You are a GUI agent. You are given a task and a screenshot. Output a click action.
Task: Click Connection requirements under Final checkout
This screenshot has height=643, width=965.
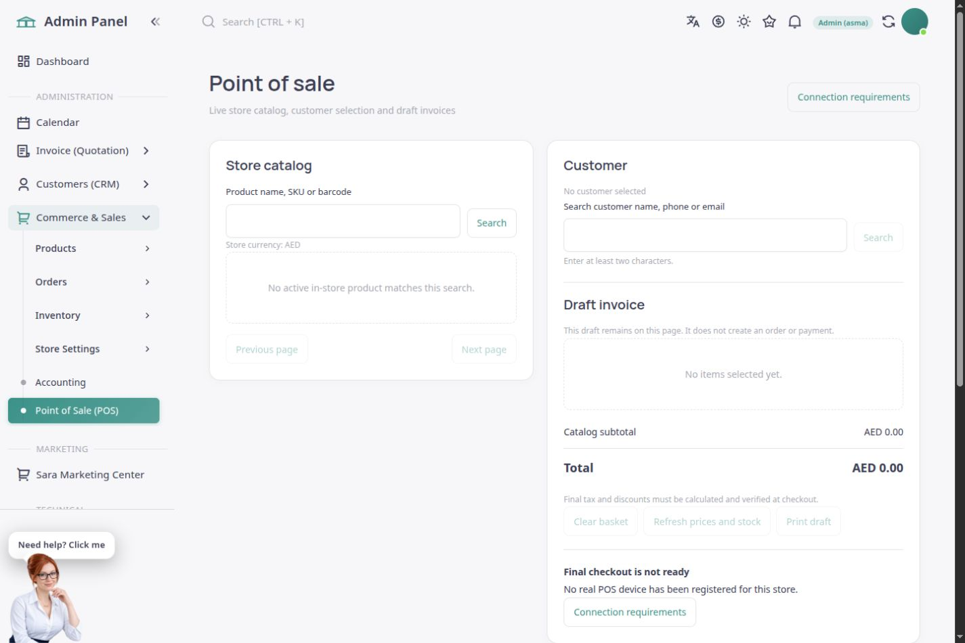[x=630, y=613]
